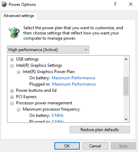Collapse Intel(R) Graphics Settings node
The width and height of the screenshot is (138, 152).
(12, 66)
